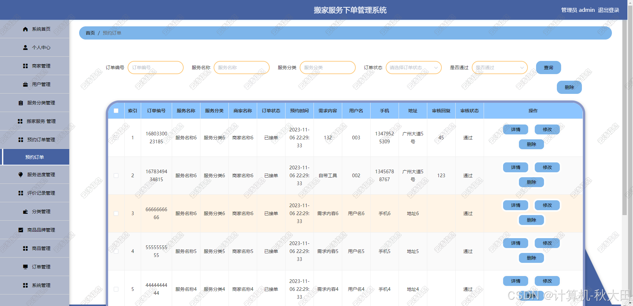Click the monitor icon beside 订单管理

(x=25, y=267)
